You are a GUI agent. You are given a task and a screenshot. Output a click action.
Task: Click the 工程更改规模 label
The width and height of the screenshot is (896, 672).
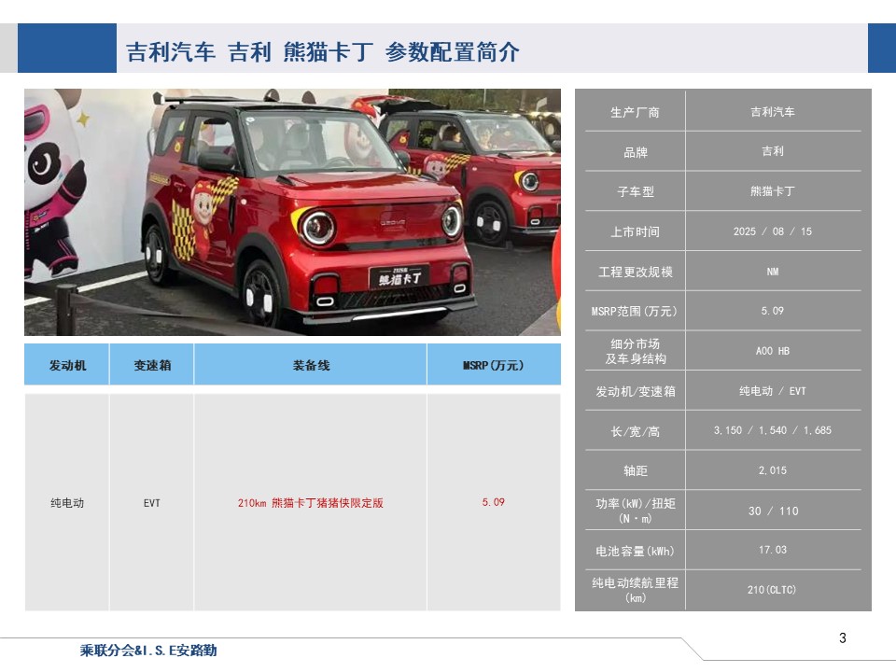point(635,272)
